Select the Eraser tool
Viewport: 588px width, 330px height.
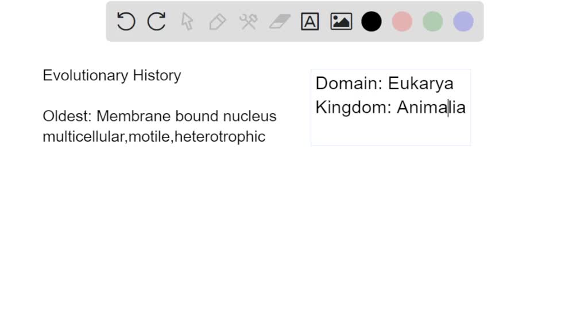[279, 21]
